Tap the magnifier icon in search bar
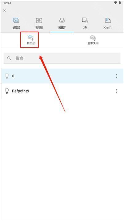 click(x=9, y=58)
